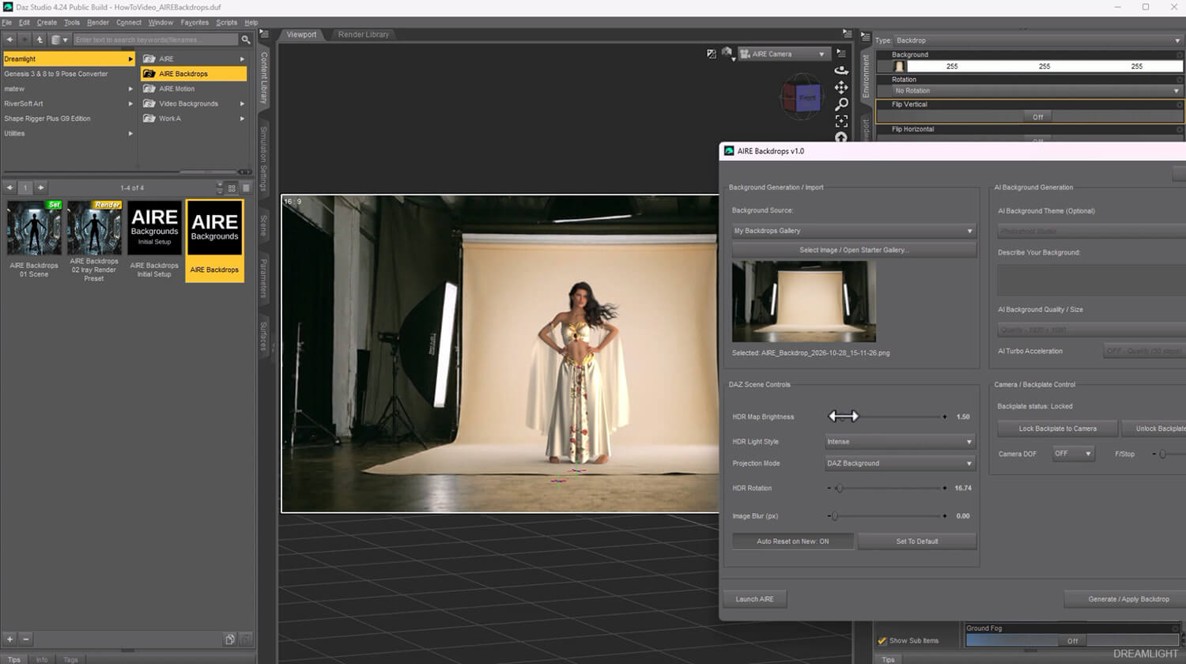The width and height of the screenshot is (1186, 664).
Task: Open the Scripts menu
Action: point(226,22)
